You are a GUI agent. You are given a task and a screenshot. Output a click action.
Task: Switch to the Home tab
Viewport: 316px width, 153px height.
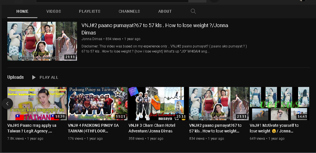click(x=22, y=11)
